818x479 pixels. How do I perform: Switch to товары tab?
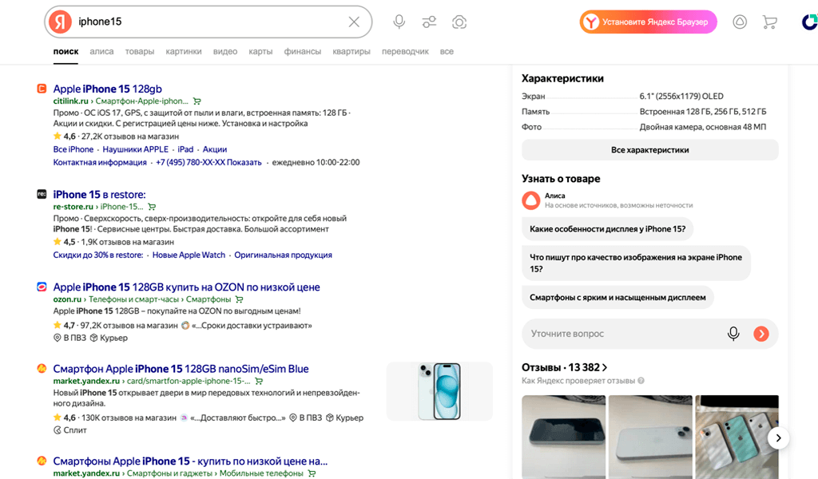point(140,52)
